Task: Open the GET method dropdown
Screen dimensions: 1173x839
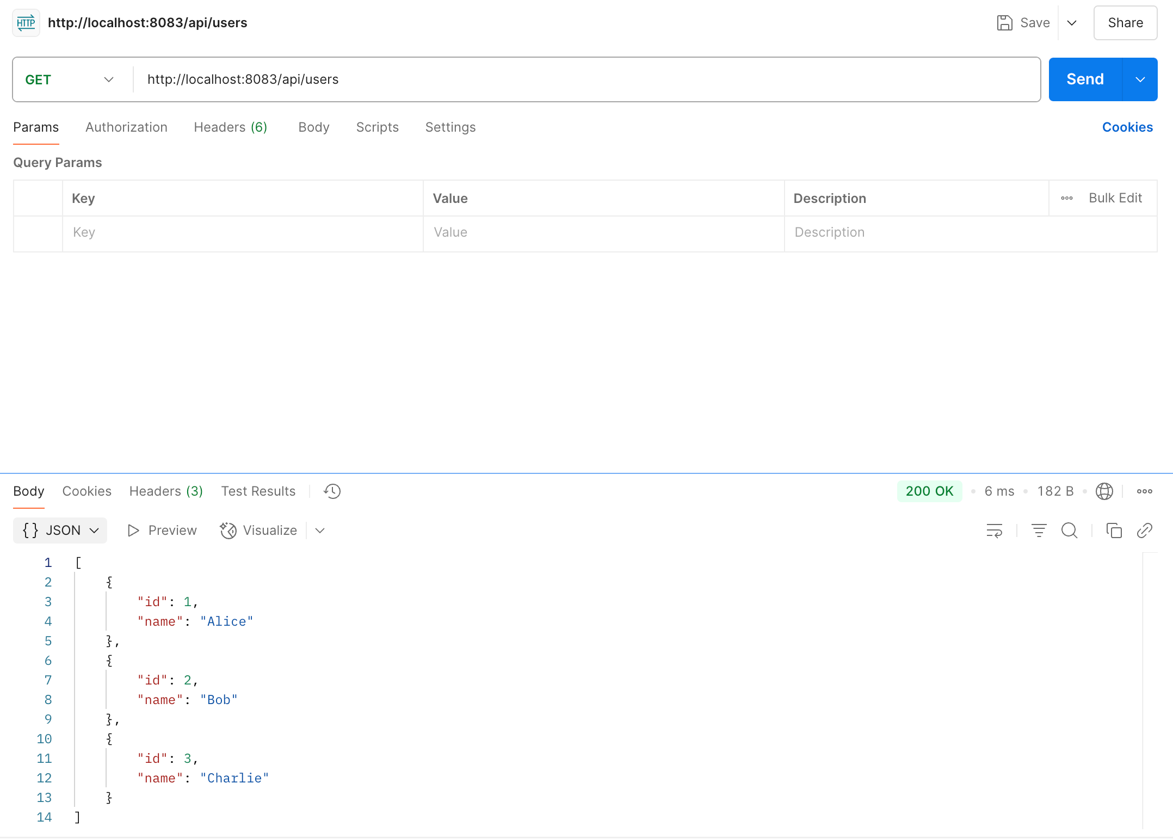Action: coord(70,79)
